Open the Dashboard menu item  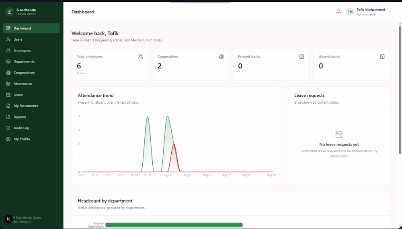point(31,28)
